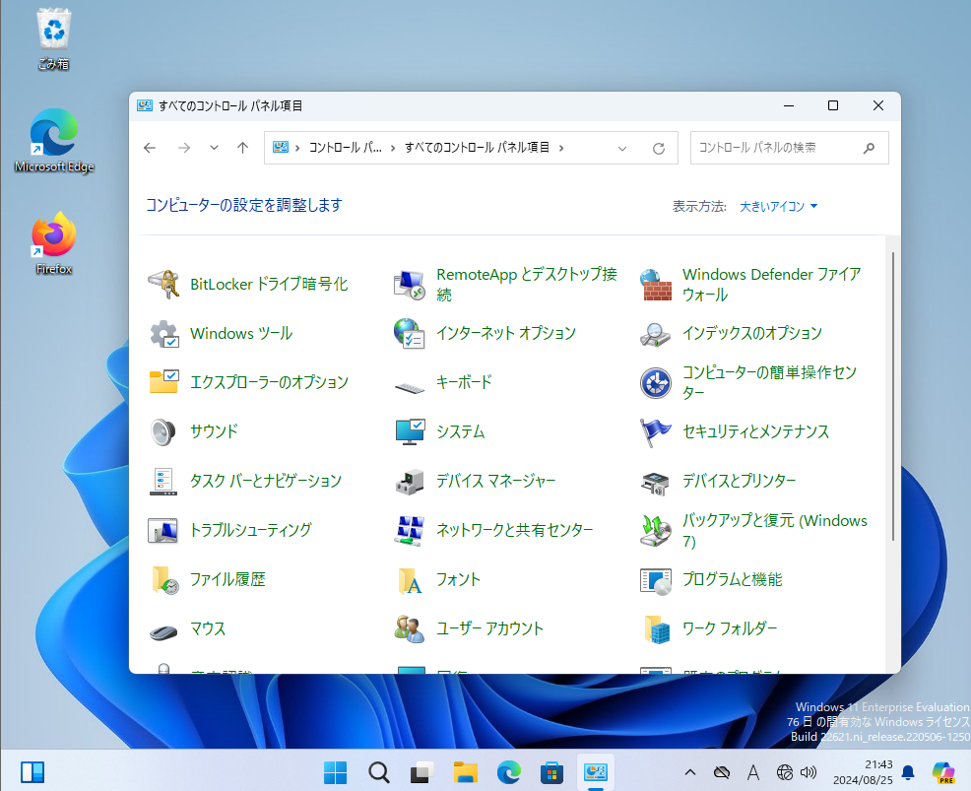Screen dimensions: 971x791
Task: Open インターネット オプション globe icon
Action: point(410,333)
